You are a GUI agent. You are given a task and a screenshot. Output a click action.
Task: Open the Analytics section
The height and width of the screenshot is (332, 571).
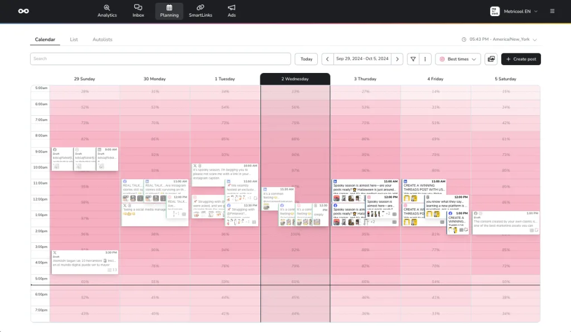[107, 11]
